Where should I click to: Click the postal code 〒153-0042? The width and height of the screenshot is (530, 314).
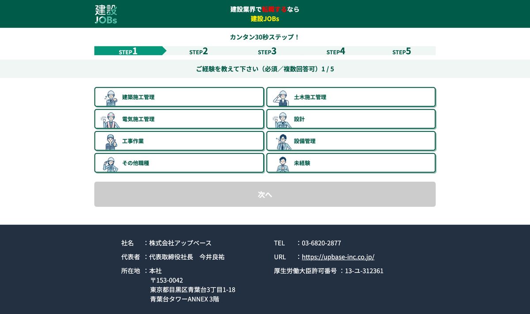[167, 280]
